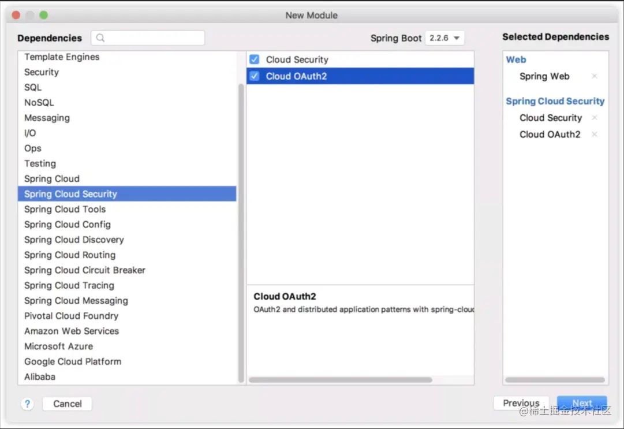Viewport: 624px width, 429px height.
Task: Select the Amazon Web Services category
Action: (127, 331)
